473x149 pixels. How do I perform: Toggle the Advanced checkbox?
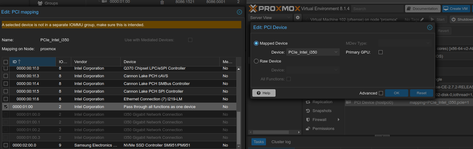coord(381,93)
